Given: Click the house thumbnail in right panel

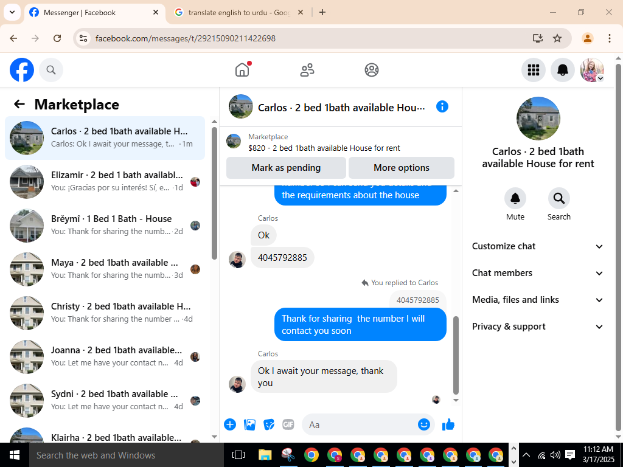Looking at the screenshot, I should click(x=538, y=119).
